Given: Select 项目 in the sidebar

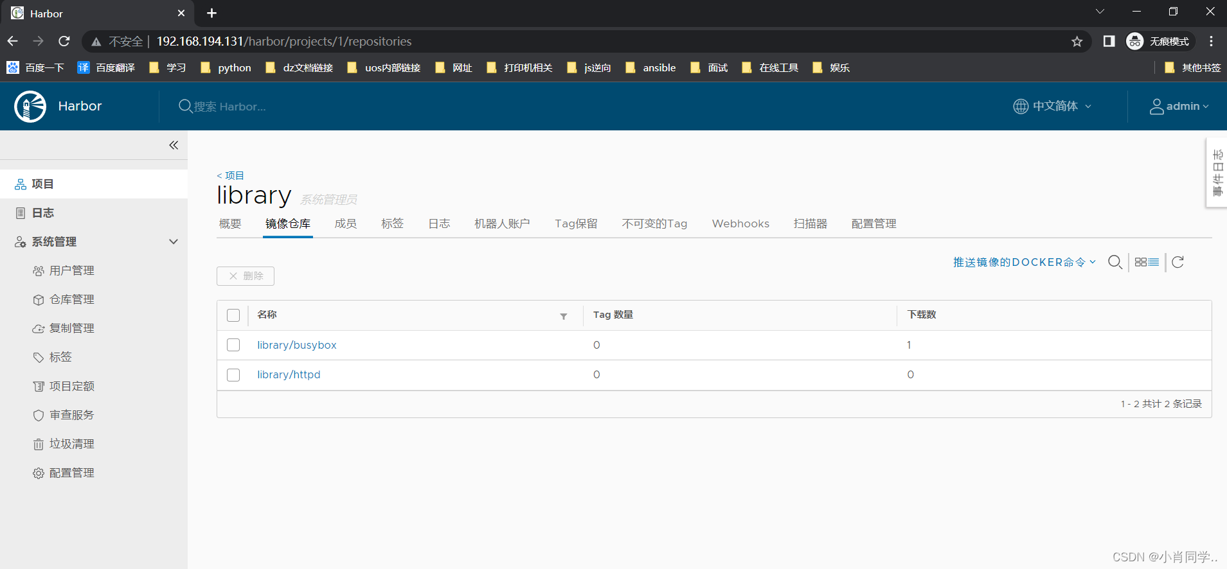Looking at the screenshot, I should coord(94,184).
